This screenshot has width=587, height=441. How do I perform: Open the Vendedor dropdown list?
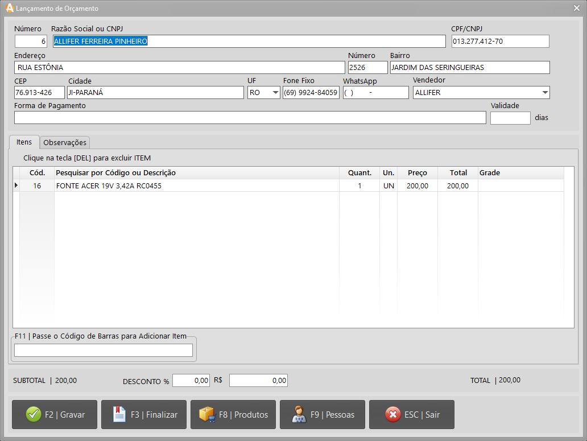tap(545, 93)
